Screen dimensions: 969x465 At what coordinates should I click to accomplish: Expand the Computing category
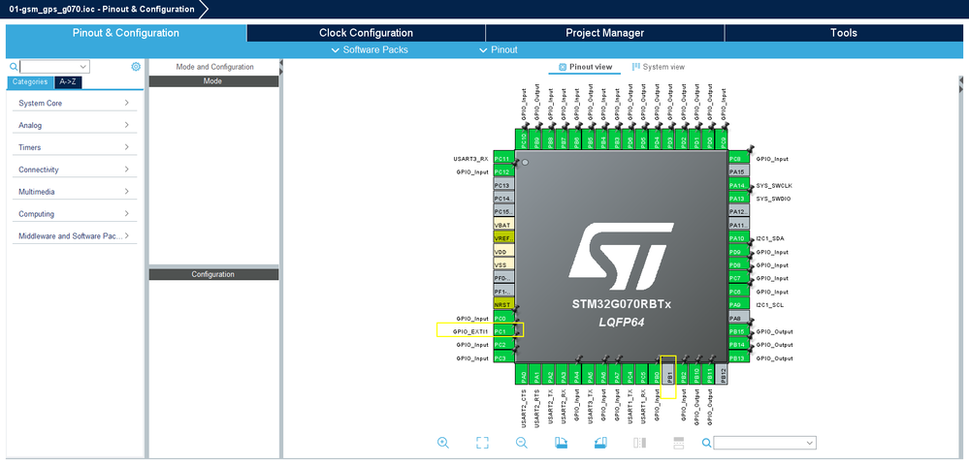[x=74, y=214]
